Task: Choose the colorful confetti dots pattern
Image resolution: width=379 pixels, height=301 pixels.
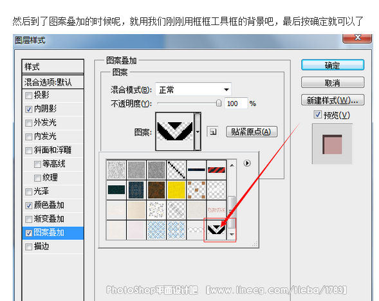Action: 156,210
